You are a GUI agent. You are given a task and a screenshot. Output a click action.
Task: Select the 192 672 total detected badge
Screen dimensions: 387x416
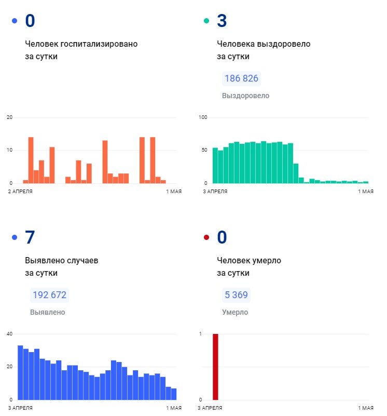click(49, 296)
